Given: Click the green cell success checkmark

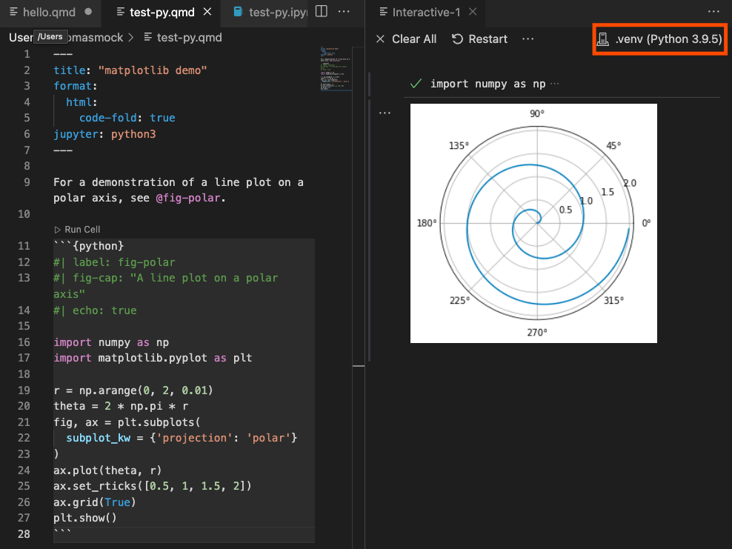Looking at the screenshot, I should pyautogui.click(x=416, y=84).
